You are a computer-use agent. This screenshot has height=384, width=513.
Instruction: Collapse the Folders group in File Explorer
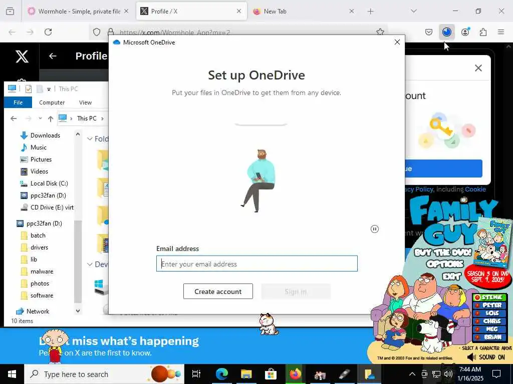pos(90,139)
